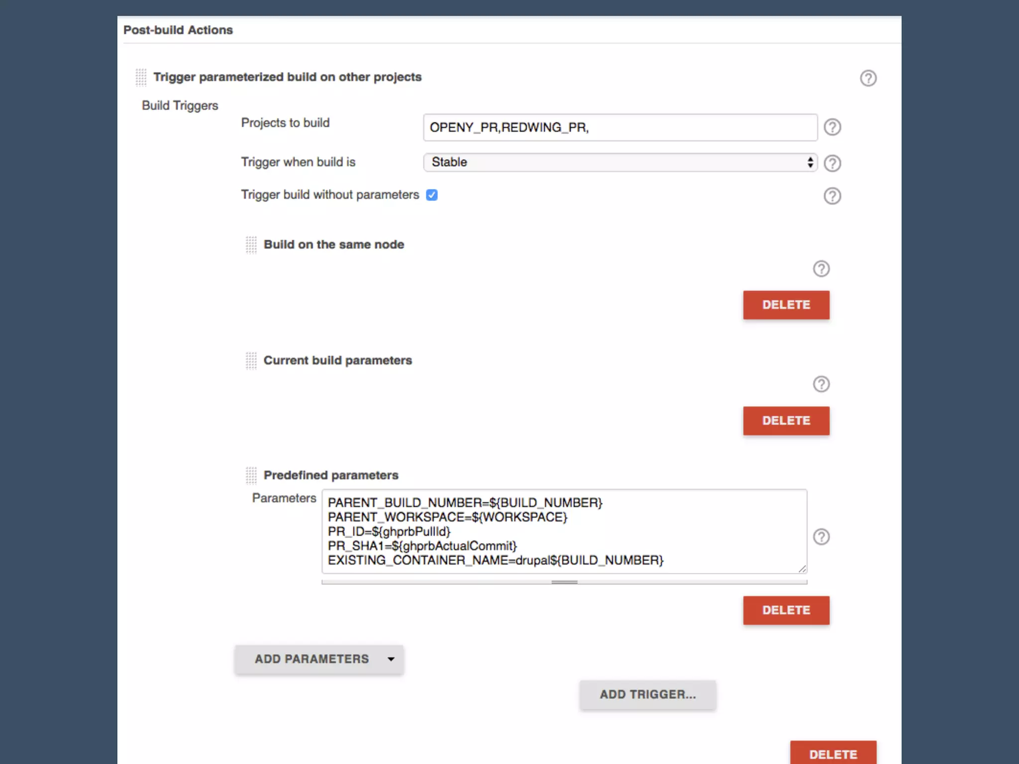Show help for Build on the same node
The image size is (1019, 764).
tap(821, 269)
